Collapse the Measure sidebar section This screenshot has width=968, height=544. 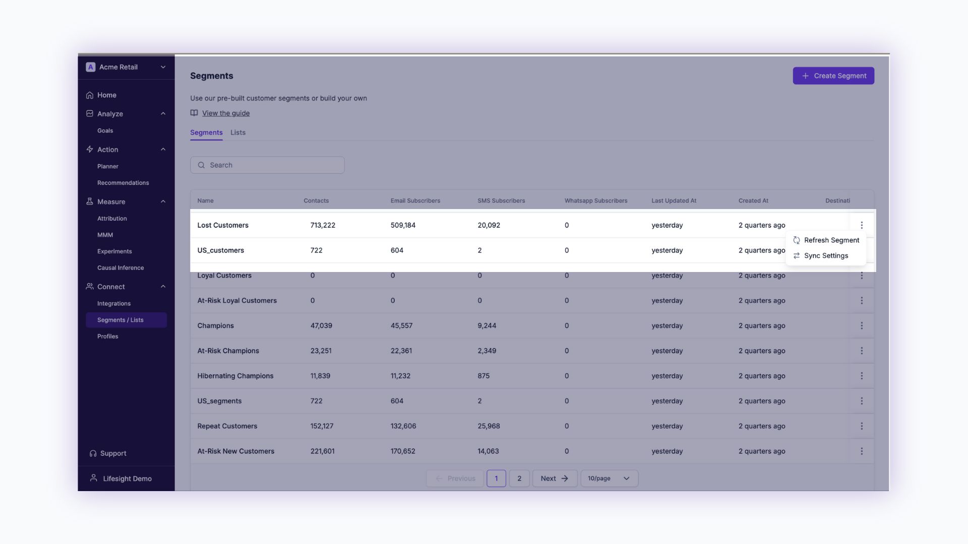(163, 201)
